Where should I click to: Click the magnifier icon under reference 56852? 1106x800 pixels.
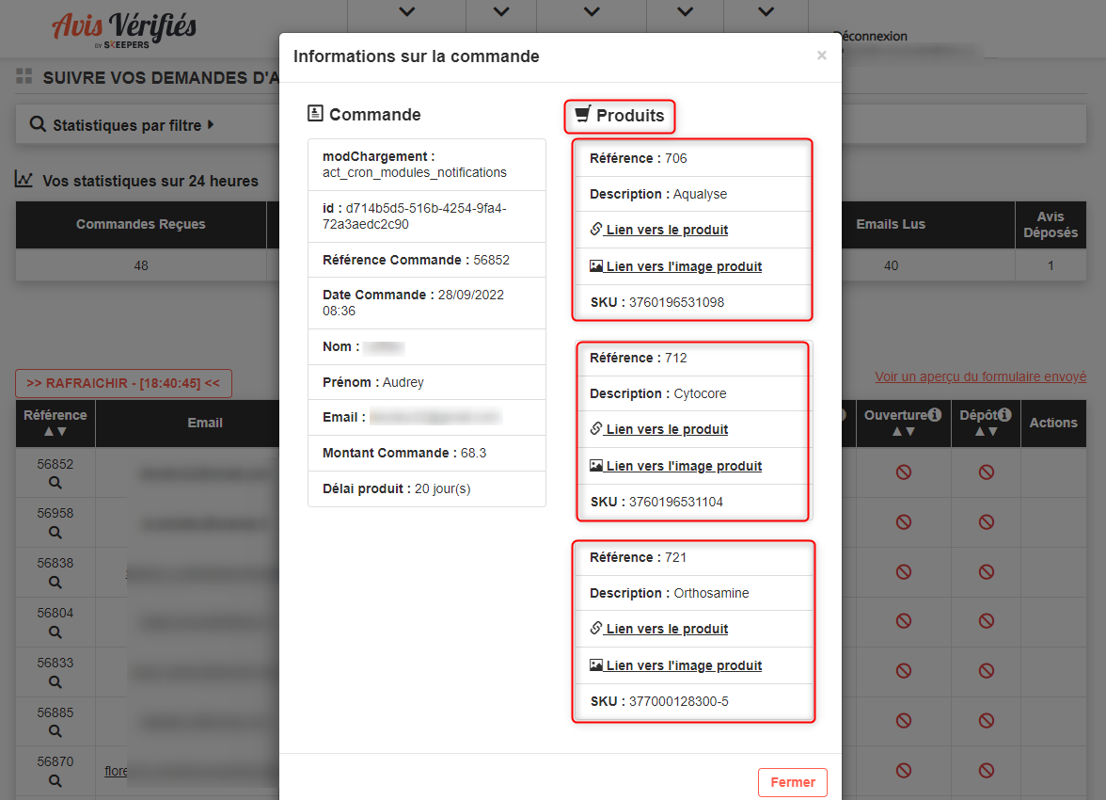(55, 483)
